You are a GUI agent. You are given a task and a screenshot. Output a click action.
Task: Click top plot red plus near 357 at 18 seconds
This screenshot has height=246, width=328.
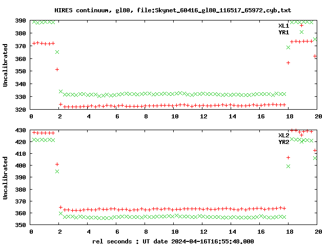point(288,63)
